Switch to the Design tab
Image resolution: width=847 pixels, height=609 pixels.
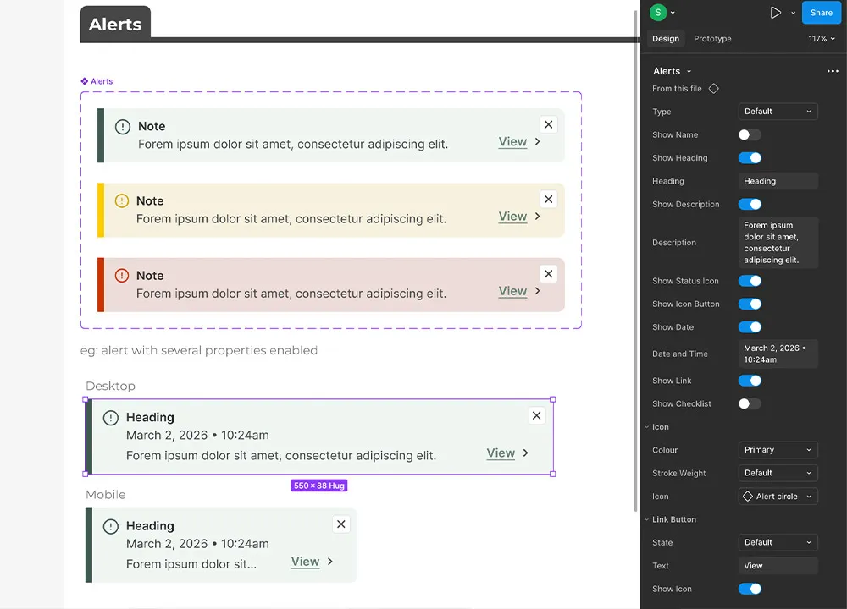[666, 39]
